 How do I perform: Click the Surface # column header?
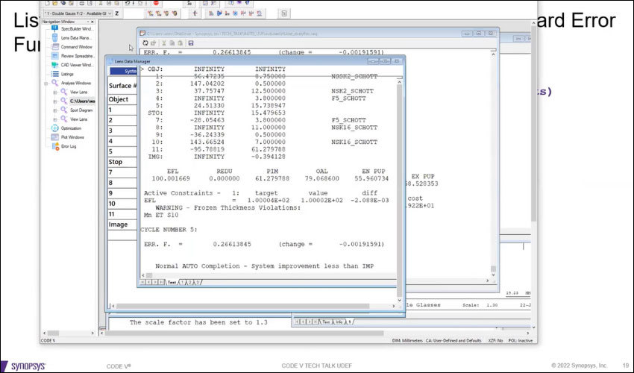(122, 86)
